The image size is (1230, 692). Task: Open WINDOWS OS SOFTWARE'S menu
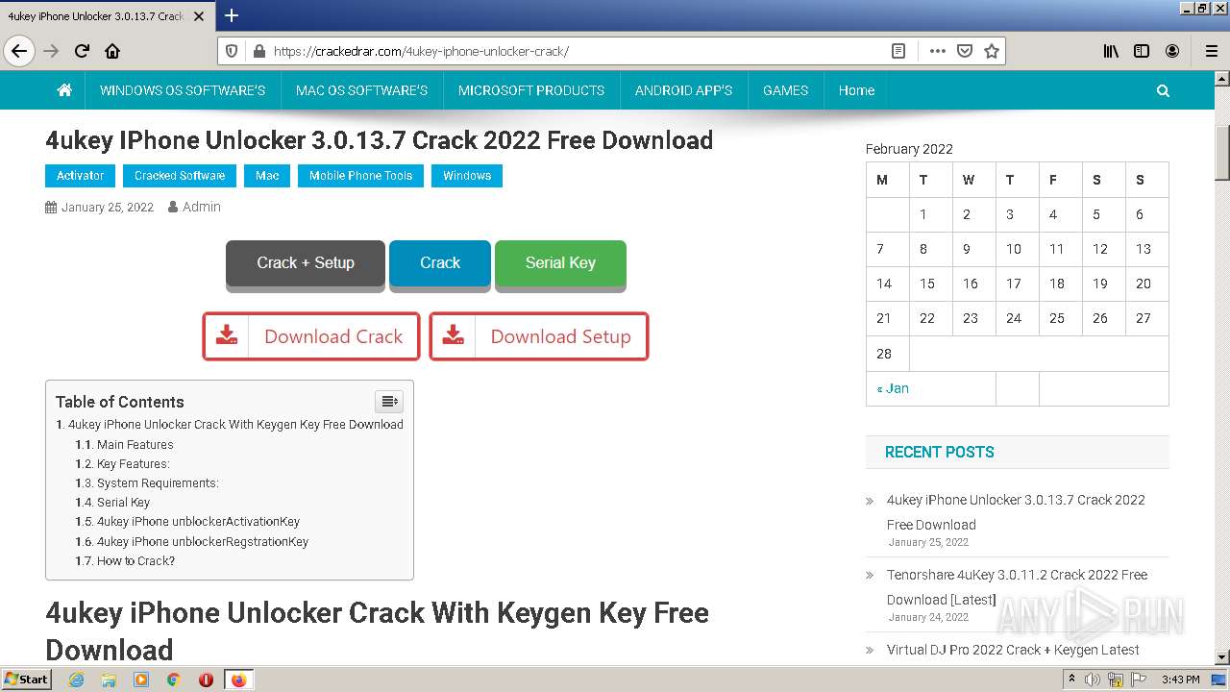[x=183, y=90]
